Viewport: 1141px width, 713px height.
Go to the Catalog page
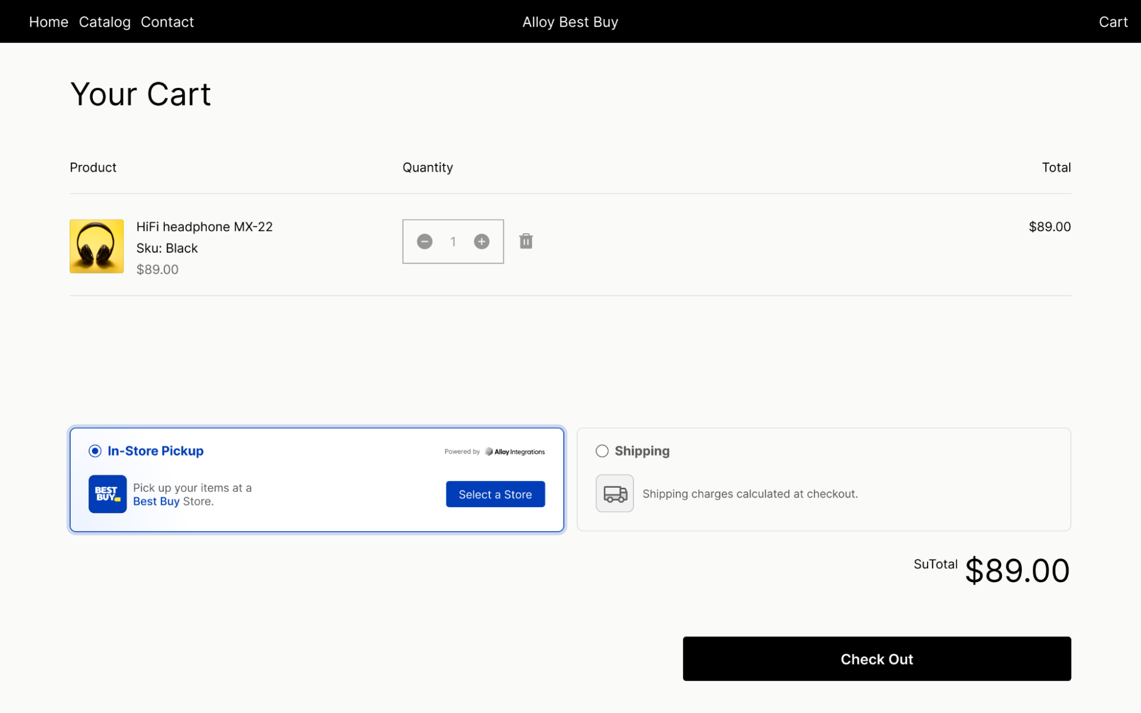tap(104, 22)
